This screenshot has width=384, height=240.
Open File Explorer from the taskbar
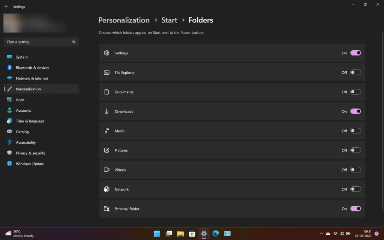180,234
